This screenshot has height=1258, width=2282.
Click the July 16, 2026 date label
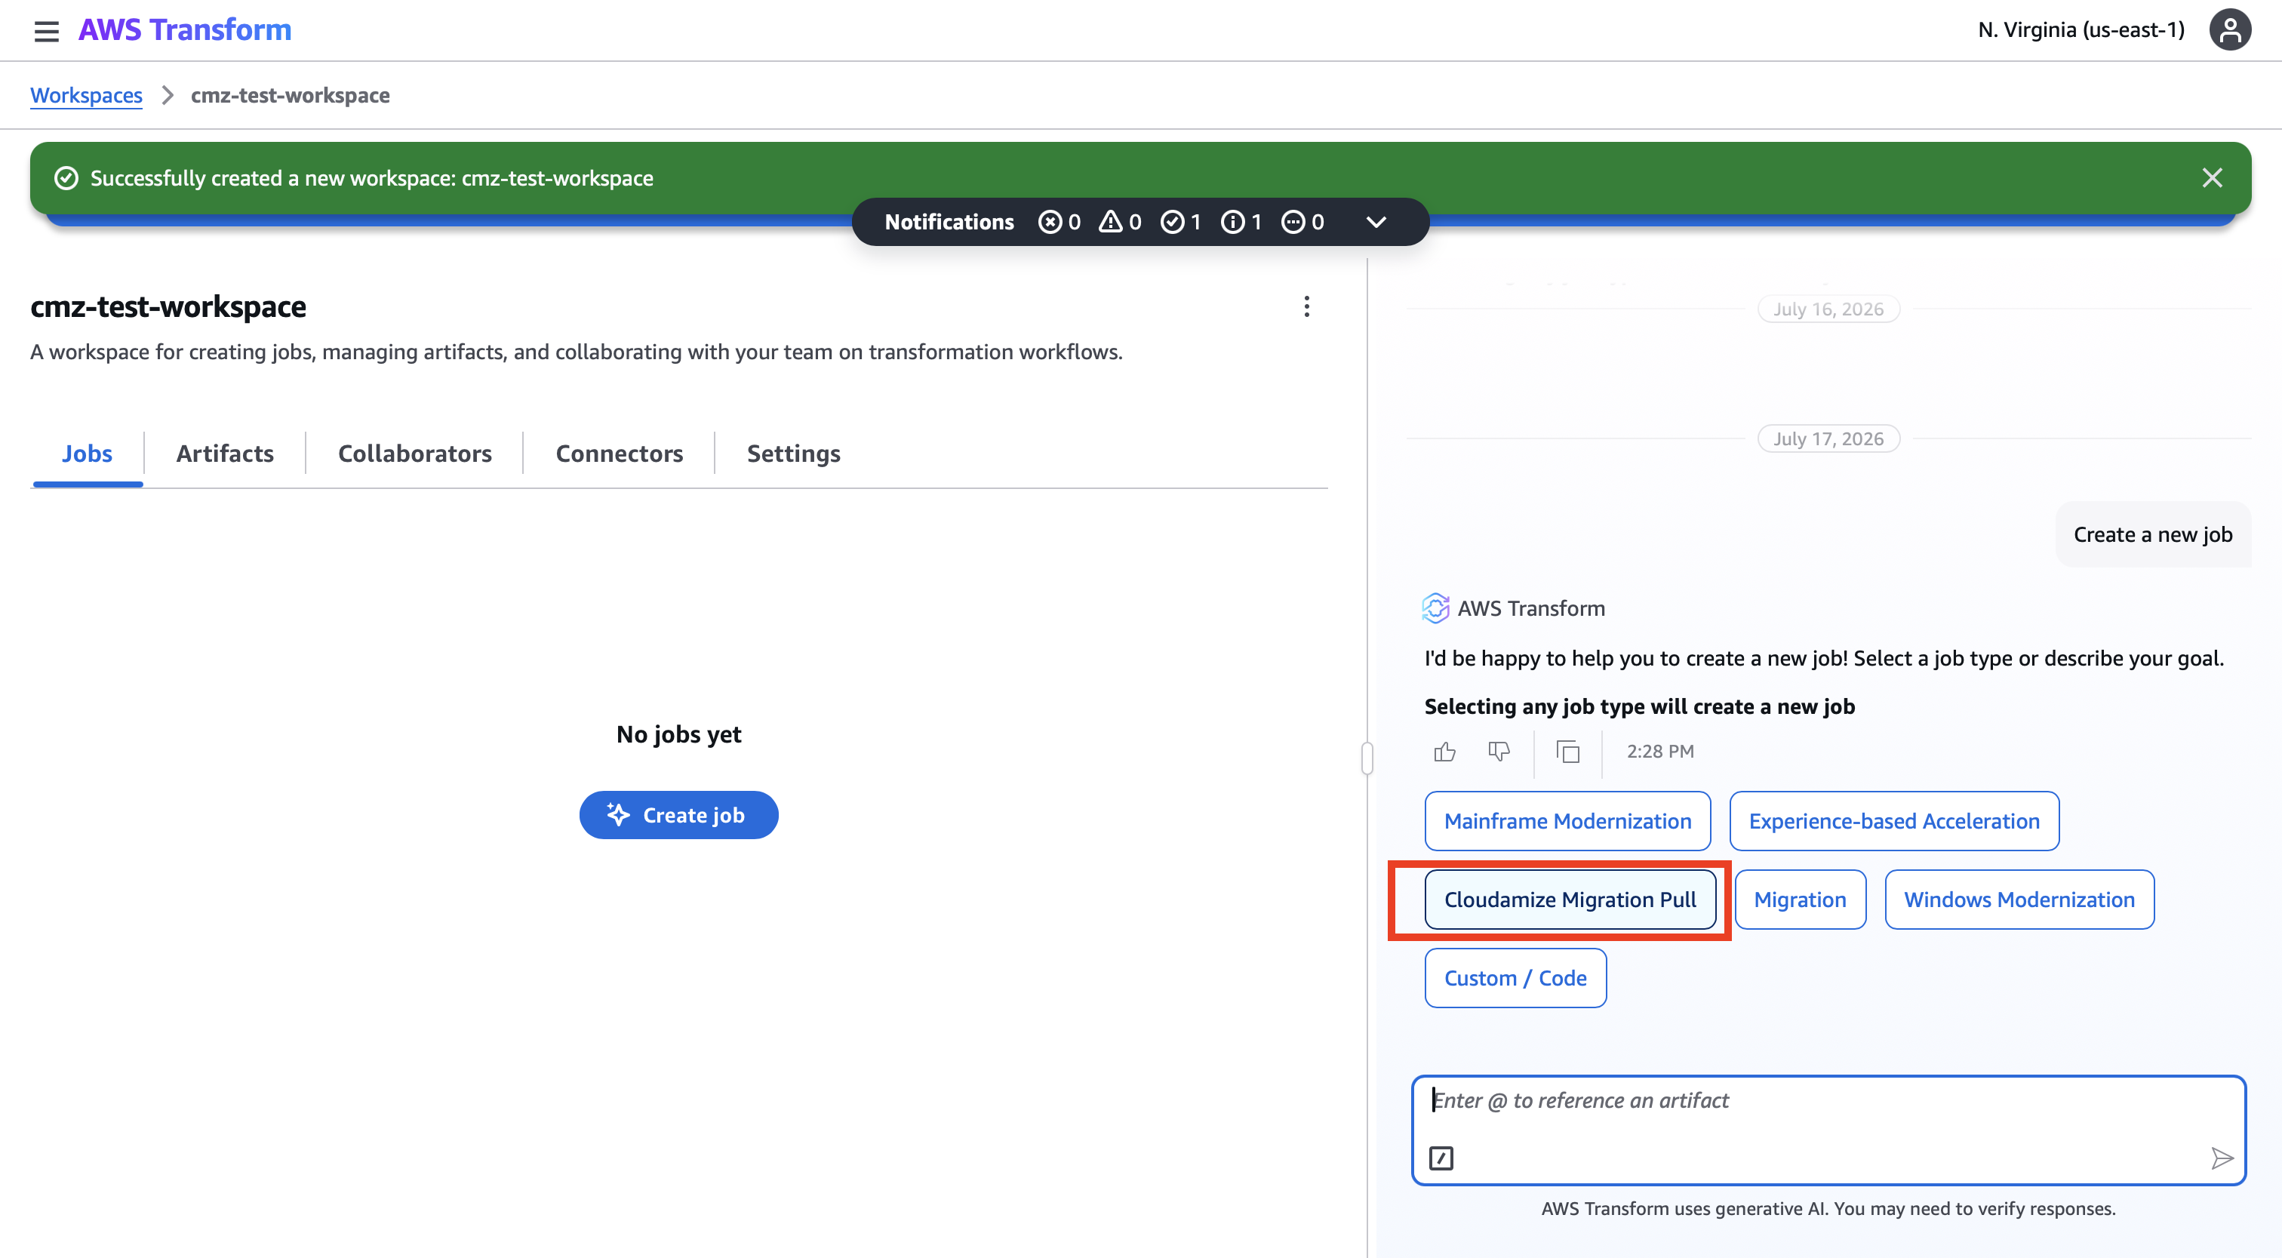click(1828, 309)
